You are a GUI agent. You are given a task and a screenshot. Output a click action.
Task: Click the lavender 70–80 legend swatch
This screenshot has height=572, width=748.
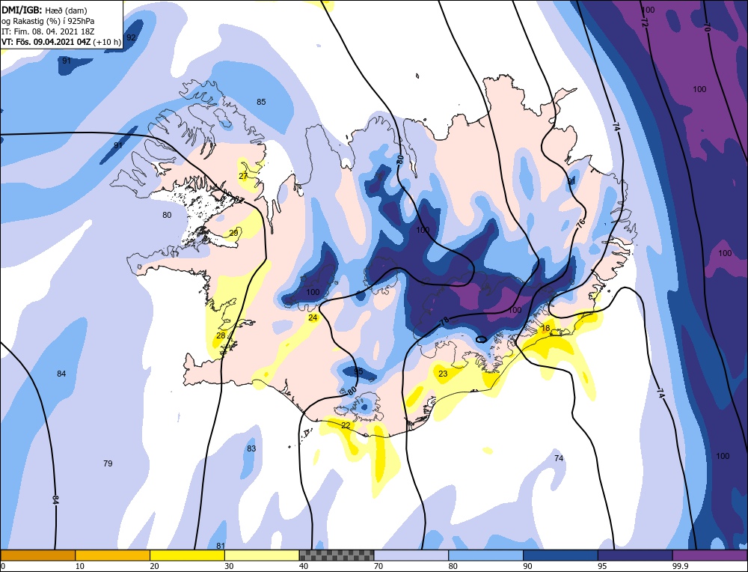click(411, 556)
